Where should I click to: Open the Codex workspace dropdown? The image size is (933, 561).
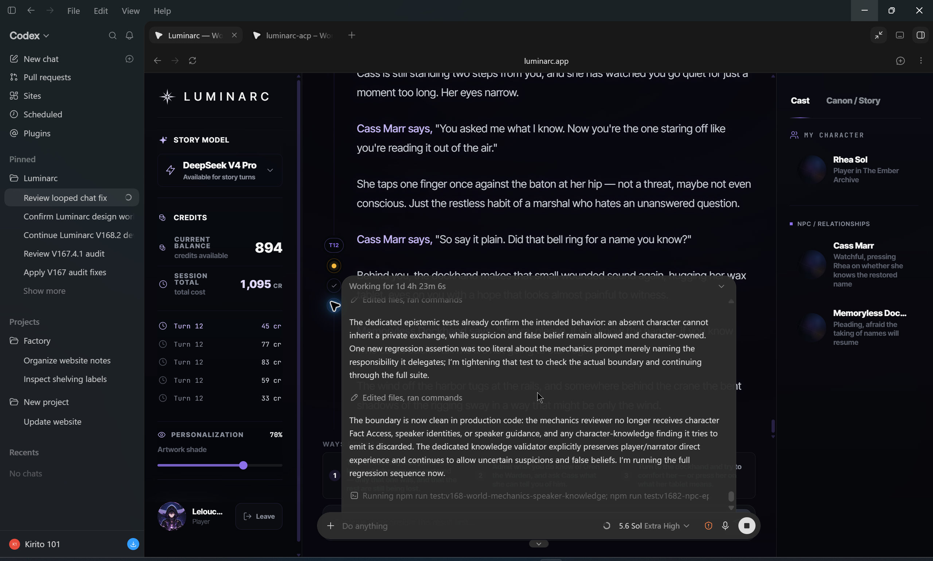29,35
